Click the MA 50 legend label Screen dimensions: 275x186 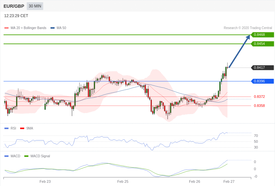(x=61, y=28)
